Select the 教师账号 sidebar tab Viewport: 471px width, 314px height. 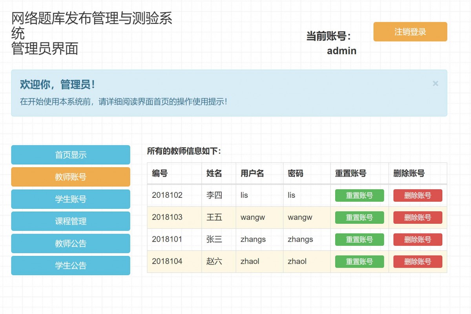coord(71,177)
